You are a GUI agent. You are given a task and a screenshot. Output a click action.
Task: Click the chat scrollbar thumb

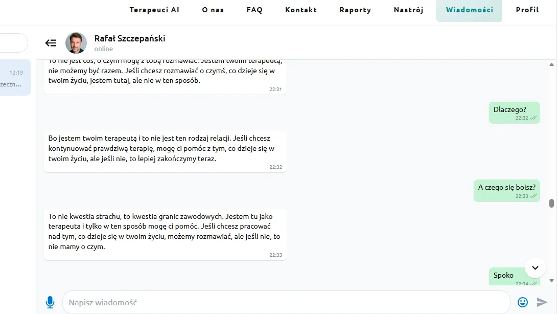(551, 203)
